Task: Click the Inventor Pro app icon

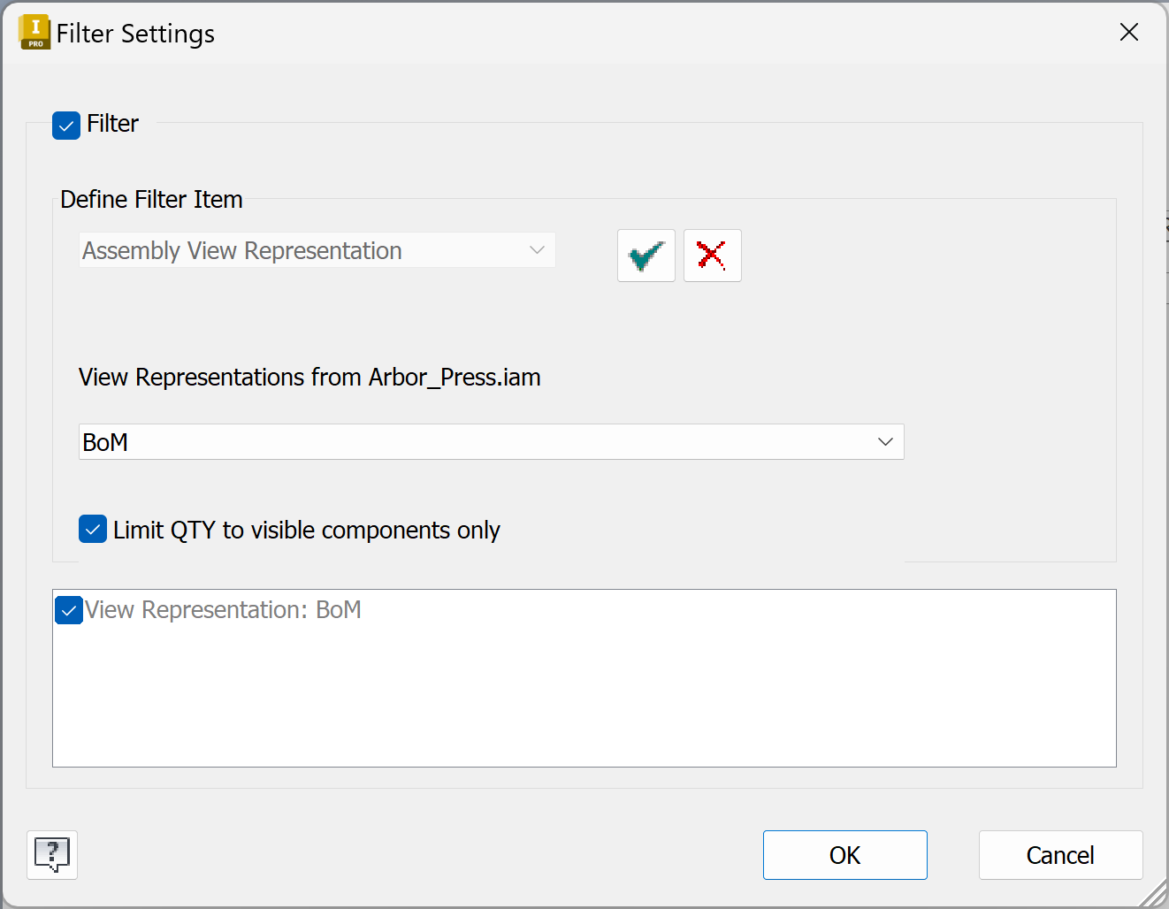Action: click(34, 33)
